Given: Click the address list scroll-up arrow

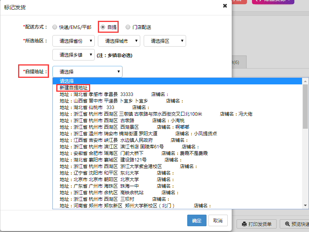Looking at the screenshot, I should (305, 81).
